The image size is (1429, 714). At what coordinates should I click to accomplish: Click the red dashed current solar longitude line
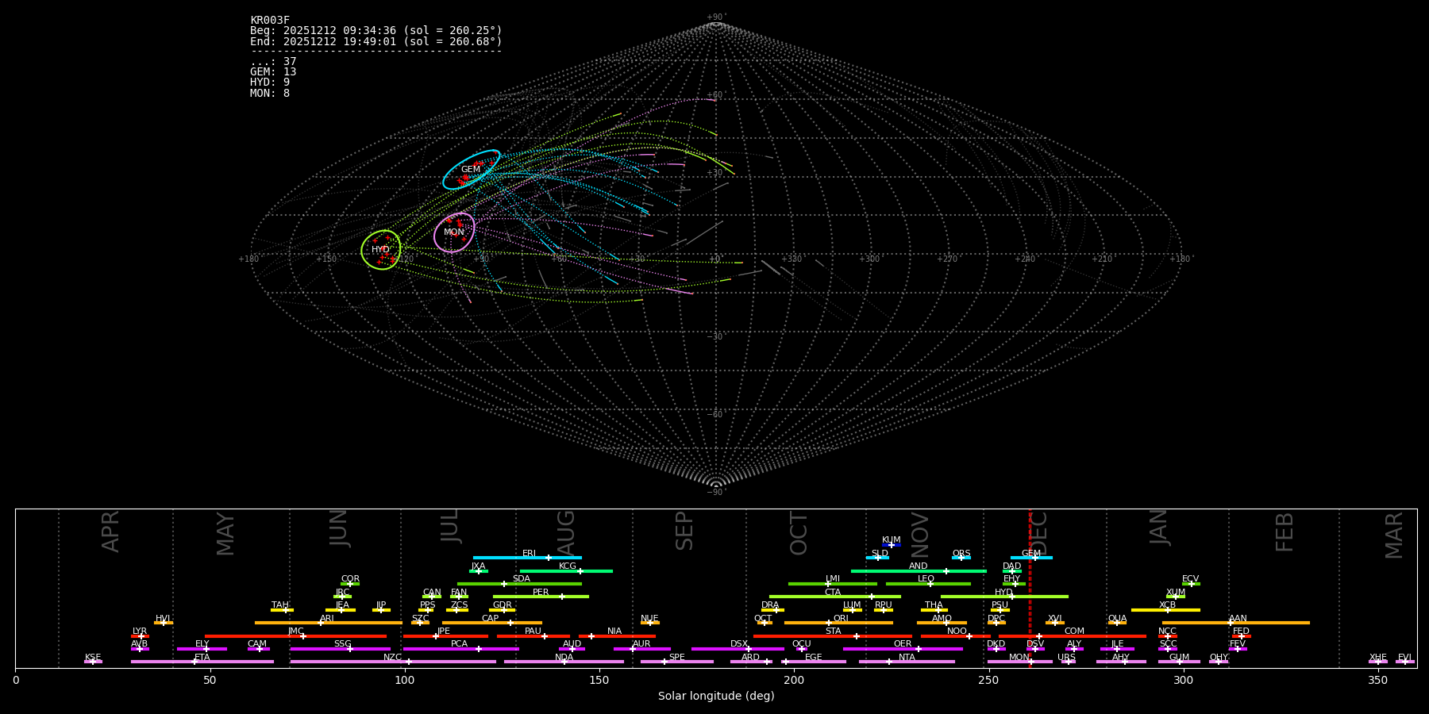click(1030, 588)
